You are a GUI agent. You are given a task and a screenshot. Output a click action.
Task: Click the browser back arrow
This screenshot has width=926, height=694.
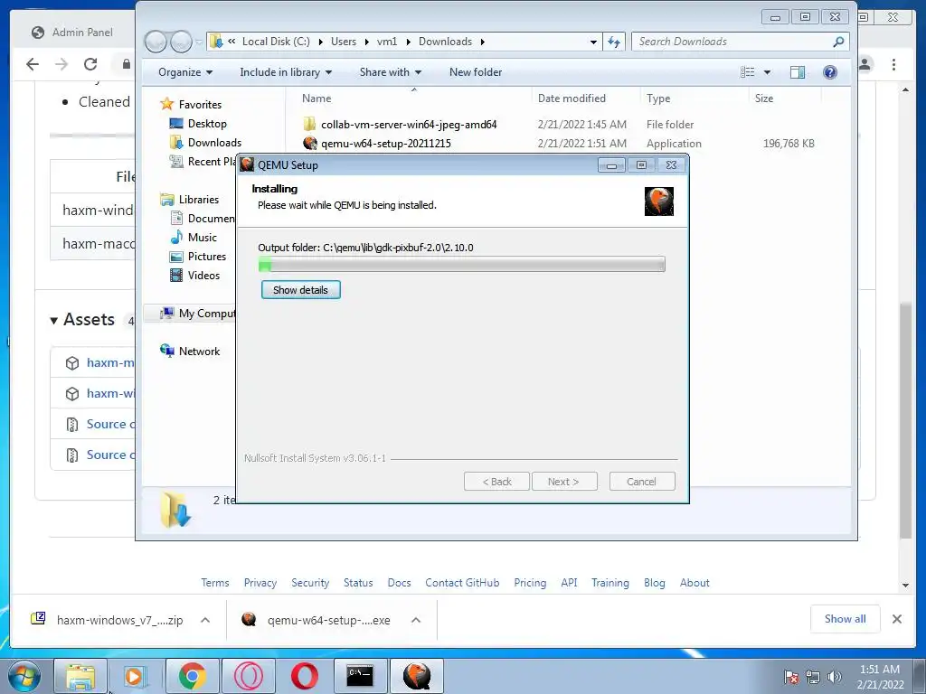[x=33, y=64]
